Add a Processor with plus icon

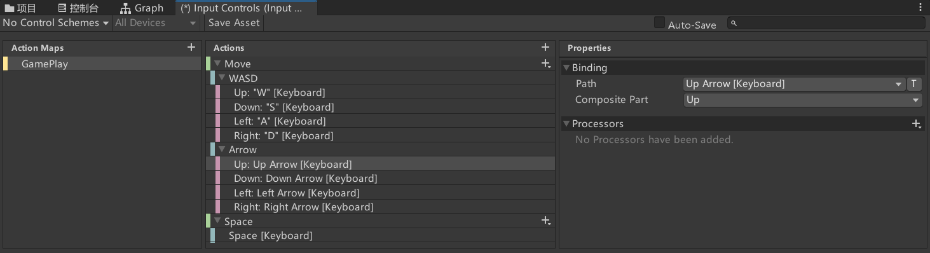coord(916,124)
